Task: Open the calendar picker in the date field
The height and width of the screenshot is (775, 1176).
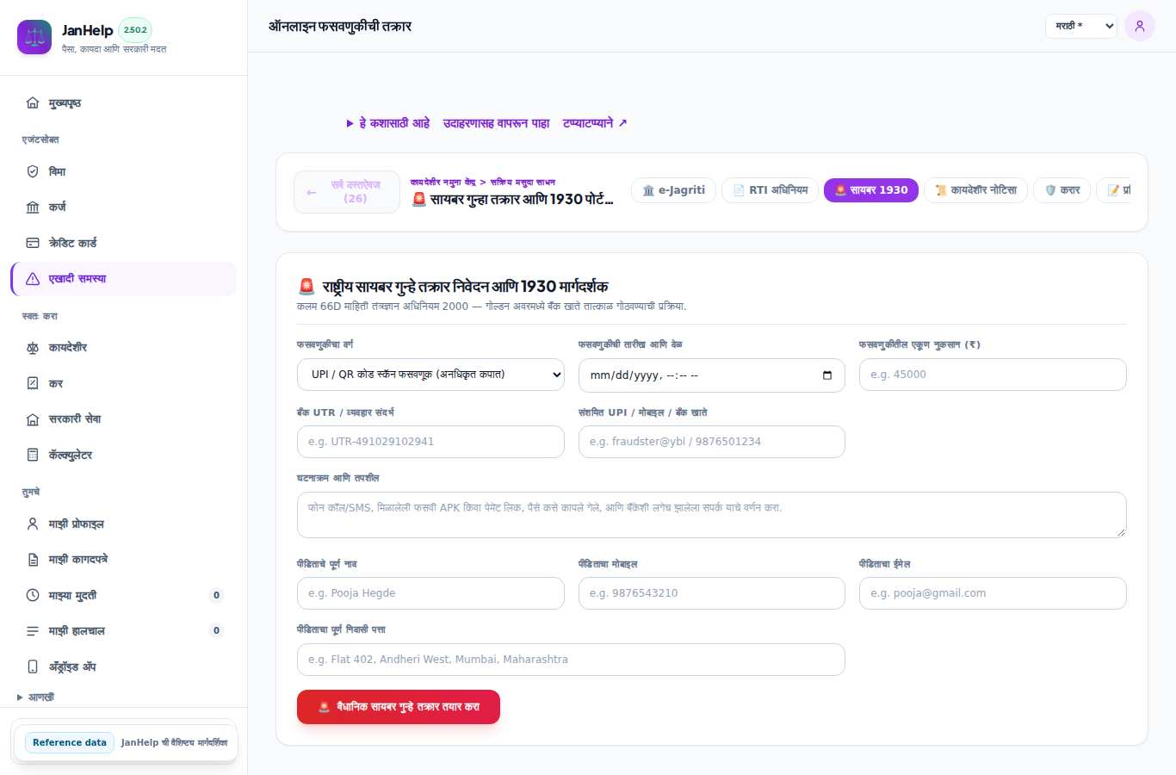Action: [827, 375]
